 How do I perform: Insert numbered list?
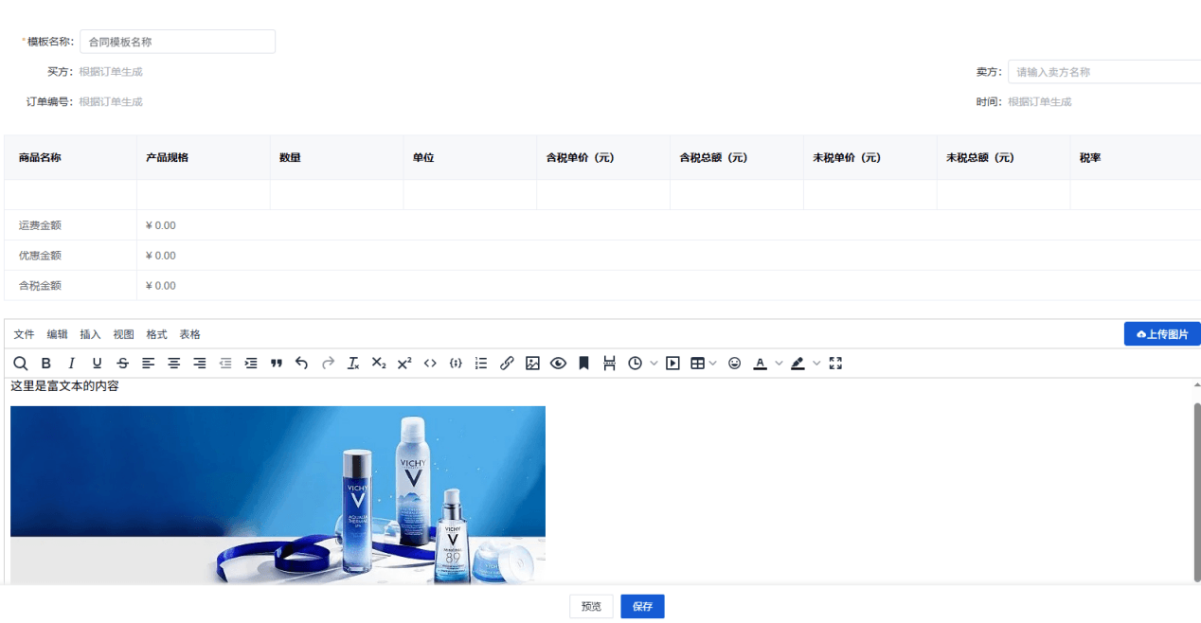pyautogui.click(x=481, y=363)
